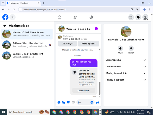Open Manuela 2 bed 2 bath conversation

(27, 34)
